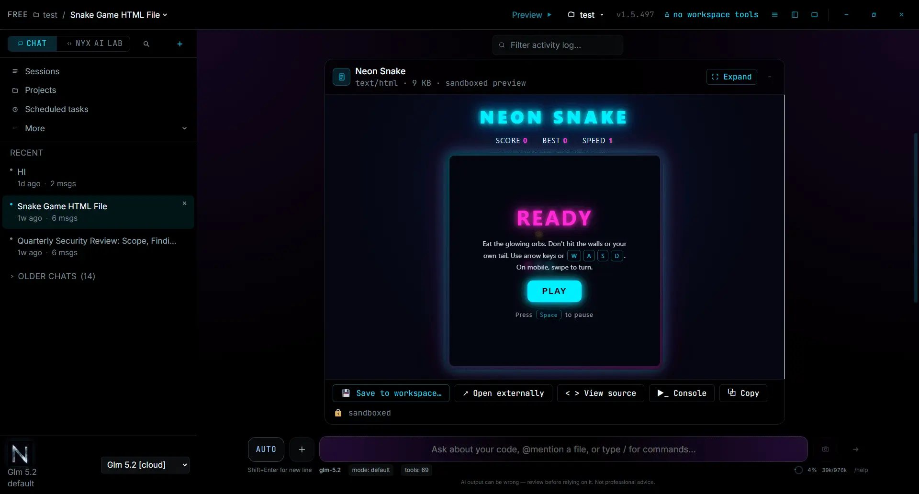Click View source button
The image size is (919, 494).
pos(601,393)
